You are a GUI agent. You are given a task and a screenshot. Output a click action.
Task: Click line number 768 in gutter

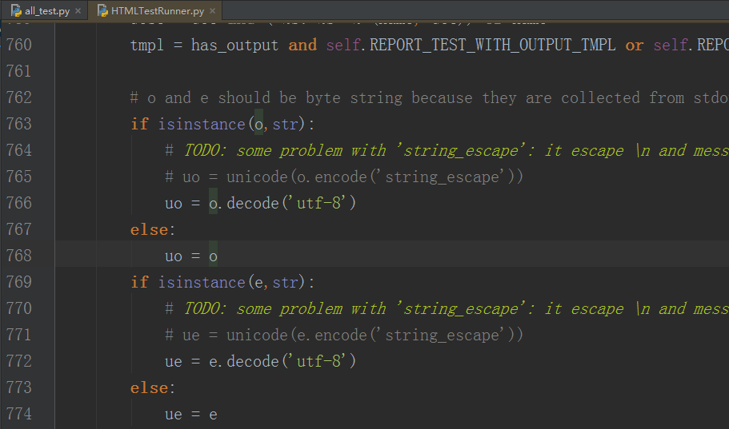click(x=19, y=256)
